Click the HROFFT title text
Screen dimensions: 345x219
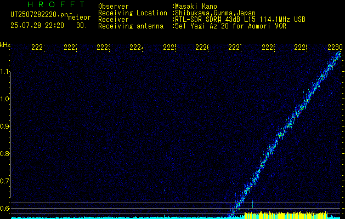[56, 4]
